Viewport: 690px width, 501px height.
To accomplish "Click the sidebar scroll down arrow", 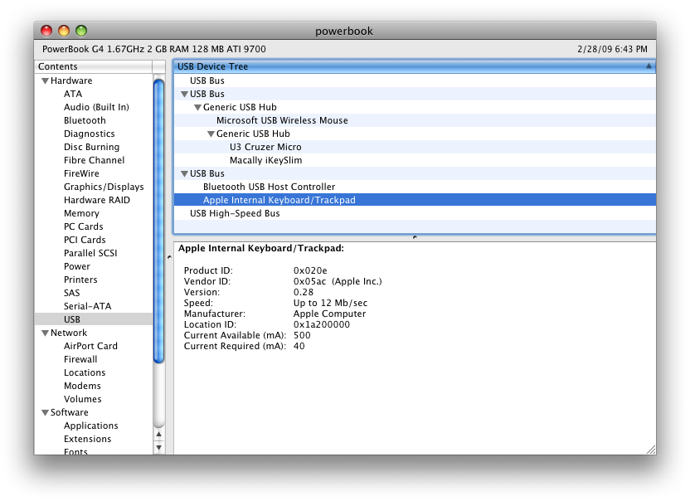I will click(x=159, y=448).
